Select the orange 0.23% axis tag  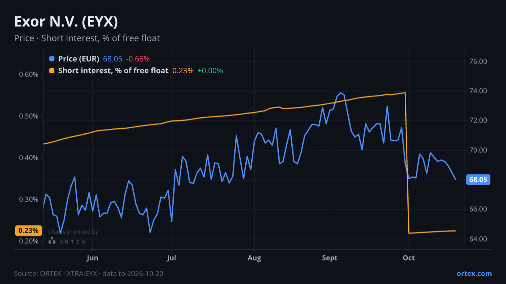tap(28, 231)
